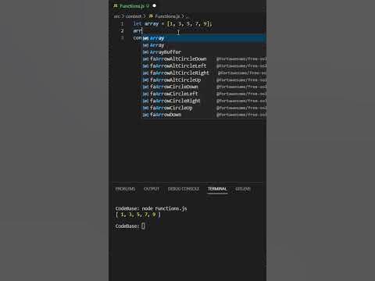This screenshot has height=281, width=375.
Task: Select the 'faArrowAltCircleRight' suggestion
Action: (x=204, y=73)
